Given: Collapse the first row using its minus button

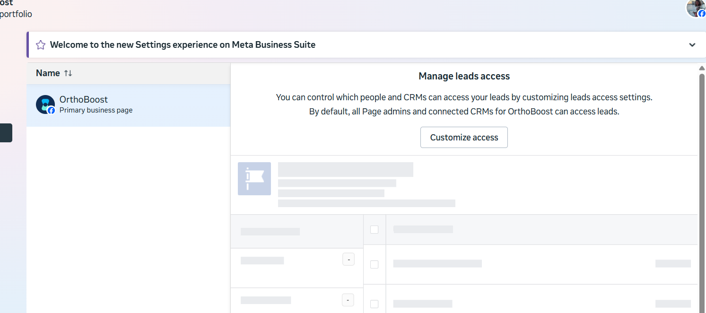Looking at the screenshot, I should [349, 260].
